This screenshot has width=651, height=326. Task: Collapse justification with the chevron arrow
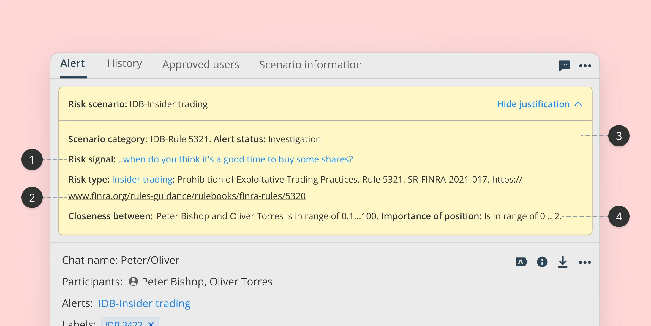(578, 104)
